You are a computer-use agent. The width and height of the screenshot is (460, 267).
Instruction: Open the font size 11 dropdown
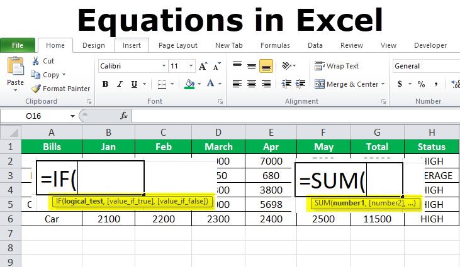tap(191, 66)
